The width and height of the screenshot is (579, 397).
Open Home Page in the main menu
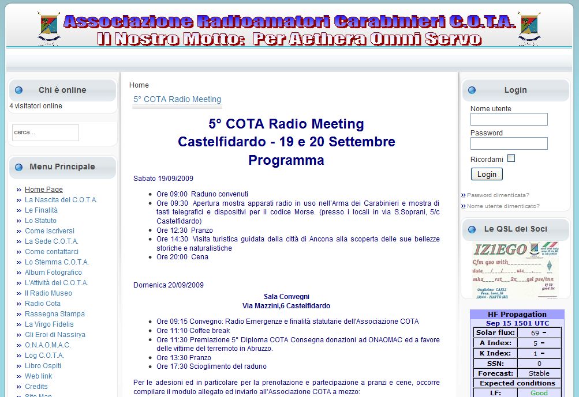pos(43,190)
